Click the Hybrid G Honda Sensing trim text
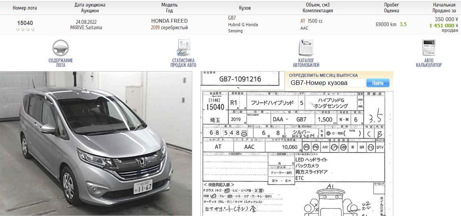Image resolution: width=461 pixels, height=216 pixels. coord(243,28)
